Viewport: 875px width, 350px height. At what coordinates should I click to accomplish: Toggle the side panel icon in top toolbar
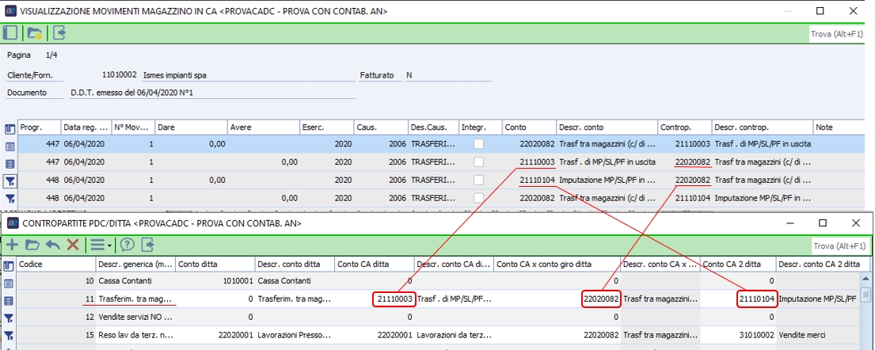(10, 33)
